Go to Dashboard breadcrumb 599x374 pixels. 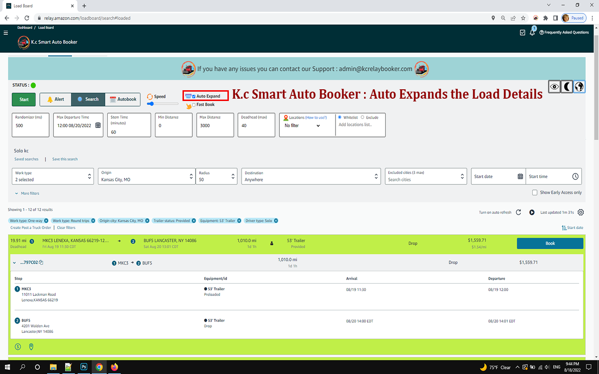25,28
